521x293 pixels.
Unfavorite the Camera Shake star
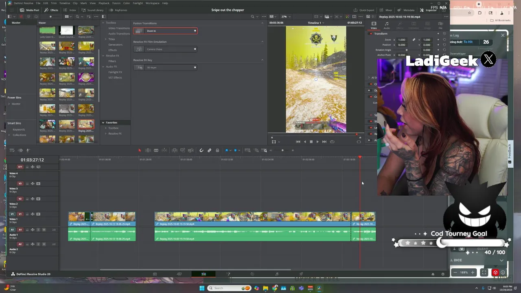195,49
